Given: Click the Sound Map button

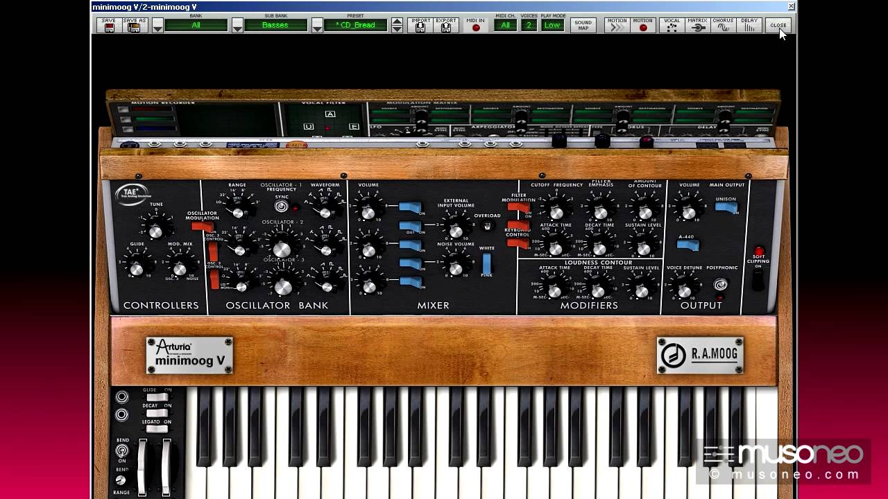Looking at the screenshot, I should pyautogui.click(x=583, y=25).
